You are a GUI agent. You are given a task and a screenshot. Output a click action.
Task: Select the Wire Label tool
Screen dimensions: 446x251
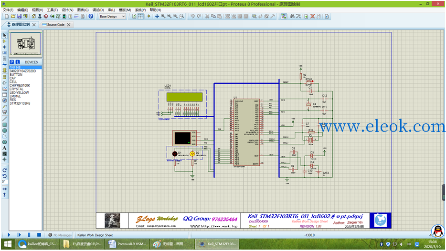tap(4, 53)
